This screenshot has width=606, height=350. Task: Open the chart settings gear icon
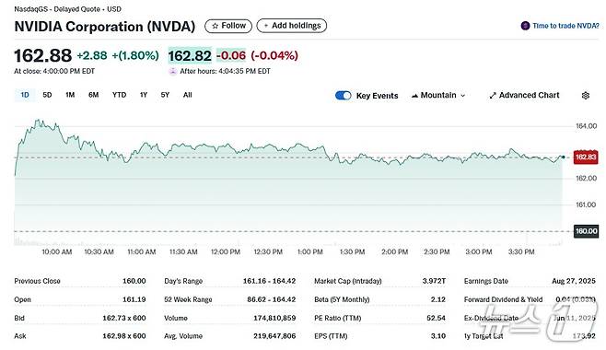pos(586,96)
